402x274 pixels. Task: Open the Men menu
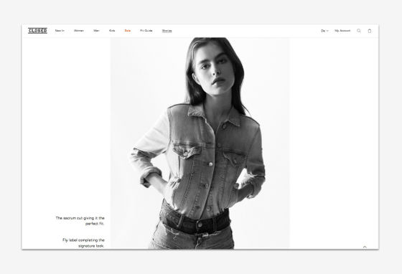tap(96, 31)
